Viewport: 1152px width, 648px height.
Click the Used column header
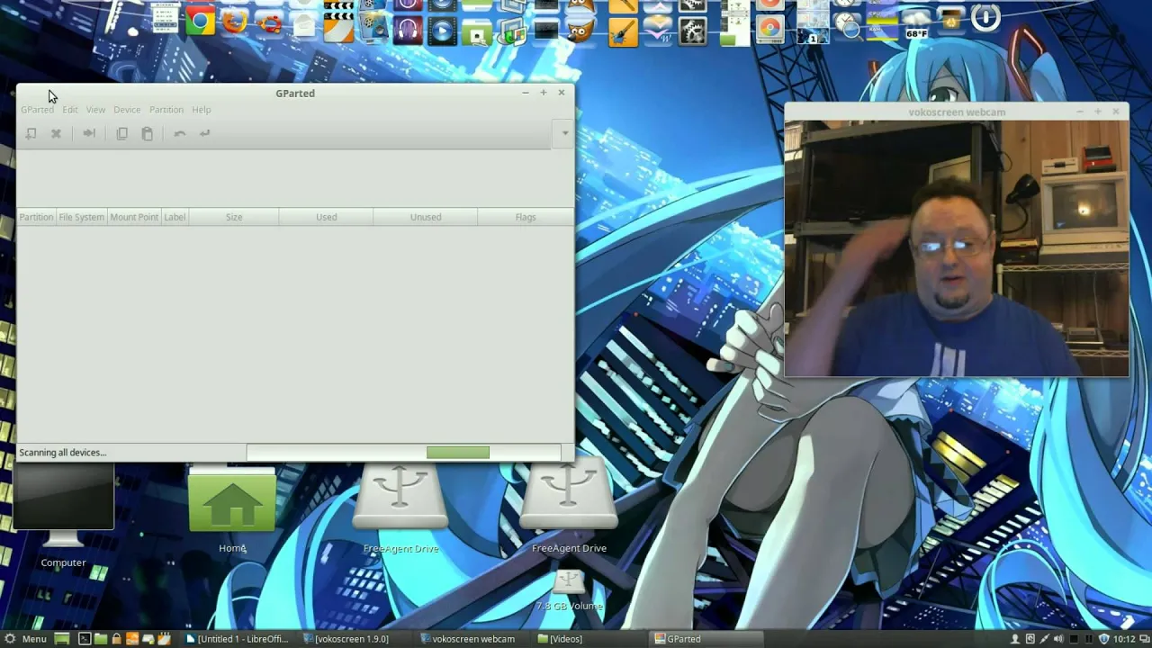(x=327, y=217)
